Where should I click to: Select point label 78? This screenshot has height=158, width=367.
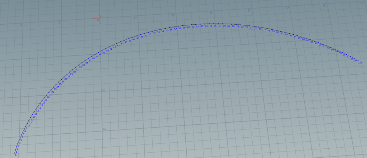point(269,31)
